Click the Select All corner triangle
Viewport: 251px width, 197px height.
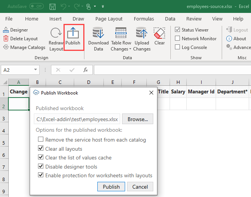tap(5, 82)
